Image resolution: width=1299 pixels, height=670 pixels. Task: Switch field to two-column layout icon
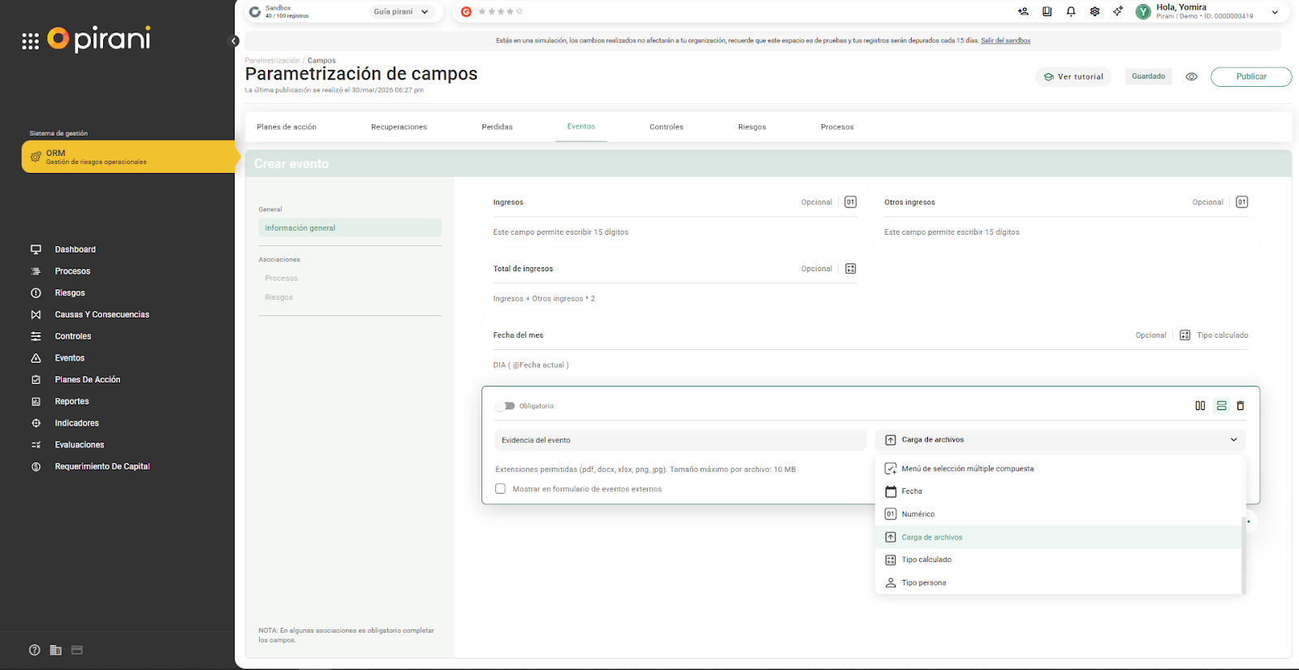pyautogui.click(x=1200, y=406)
